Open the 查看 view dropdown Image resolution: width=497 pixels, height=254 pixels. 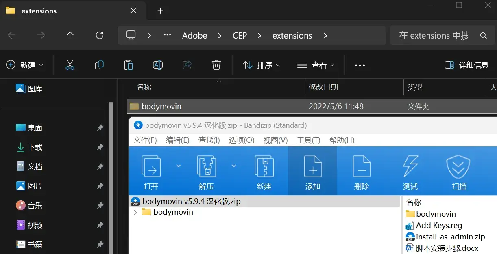tap(316, 65)
